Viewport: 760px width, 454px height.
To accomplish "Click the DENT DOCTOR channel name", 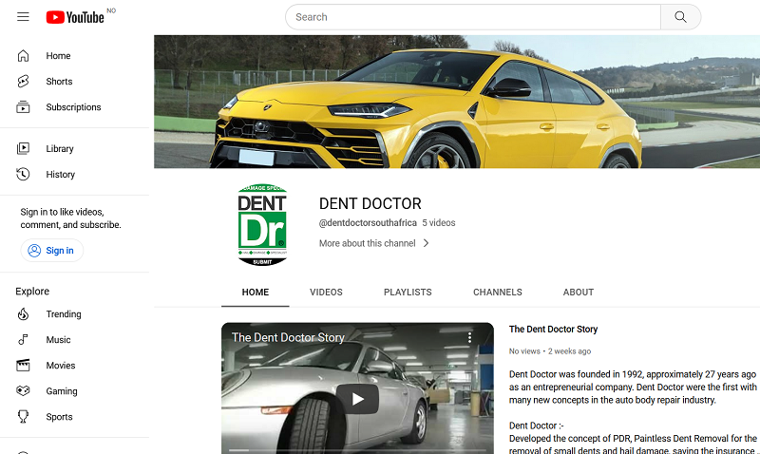I will pyautogui.click(x=370, y=203).
